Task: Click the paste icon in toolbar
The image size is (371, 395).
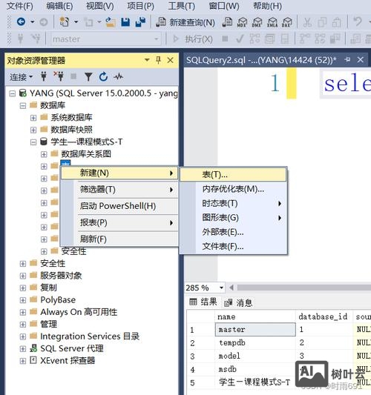Action: [337, 22]
